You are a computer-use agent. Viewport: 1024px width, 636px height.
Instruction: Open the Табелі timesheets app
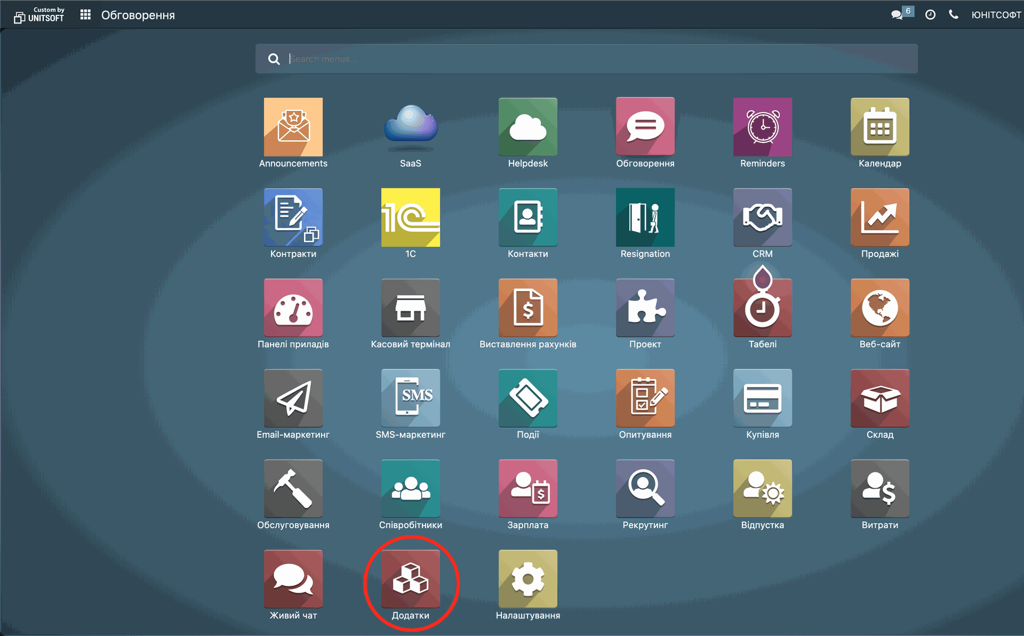coord(762,308)
